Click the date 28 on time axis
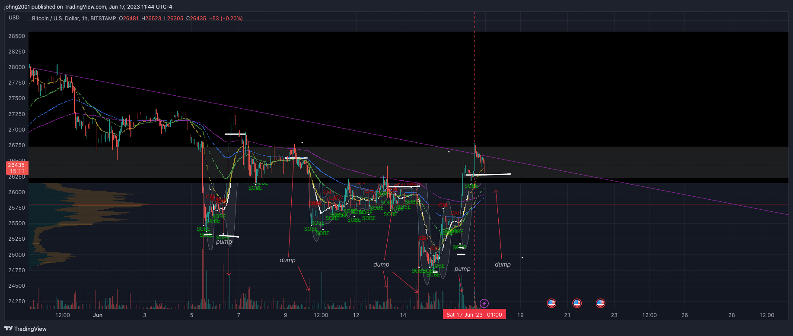 pyautogui.click(x=732, y=315)
